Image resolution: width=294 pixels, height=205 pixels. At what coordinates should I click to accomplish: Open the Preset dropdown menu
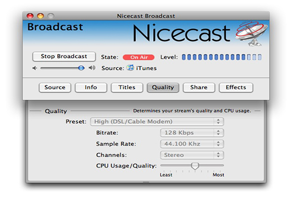point(157,122)
